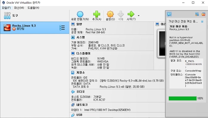
Task: Click the 도구 tools label
Action: tap(15, 16)
